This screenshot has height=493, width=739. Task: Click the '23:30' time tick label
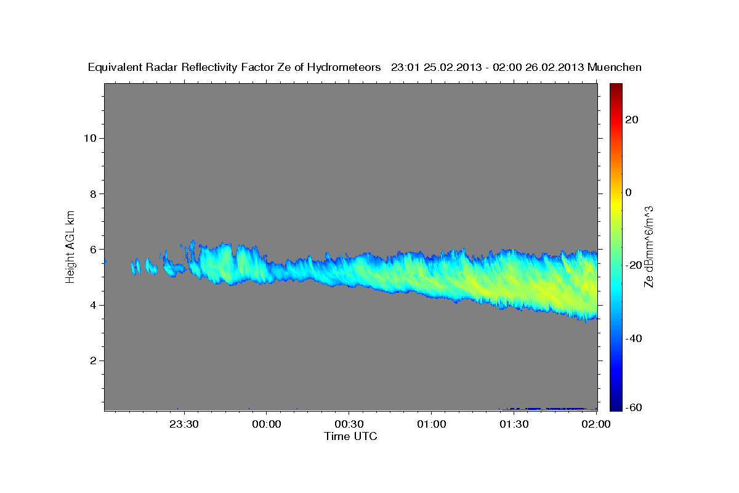[x=184, y=424]
